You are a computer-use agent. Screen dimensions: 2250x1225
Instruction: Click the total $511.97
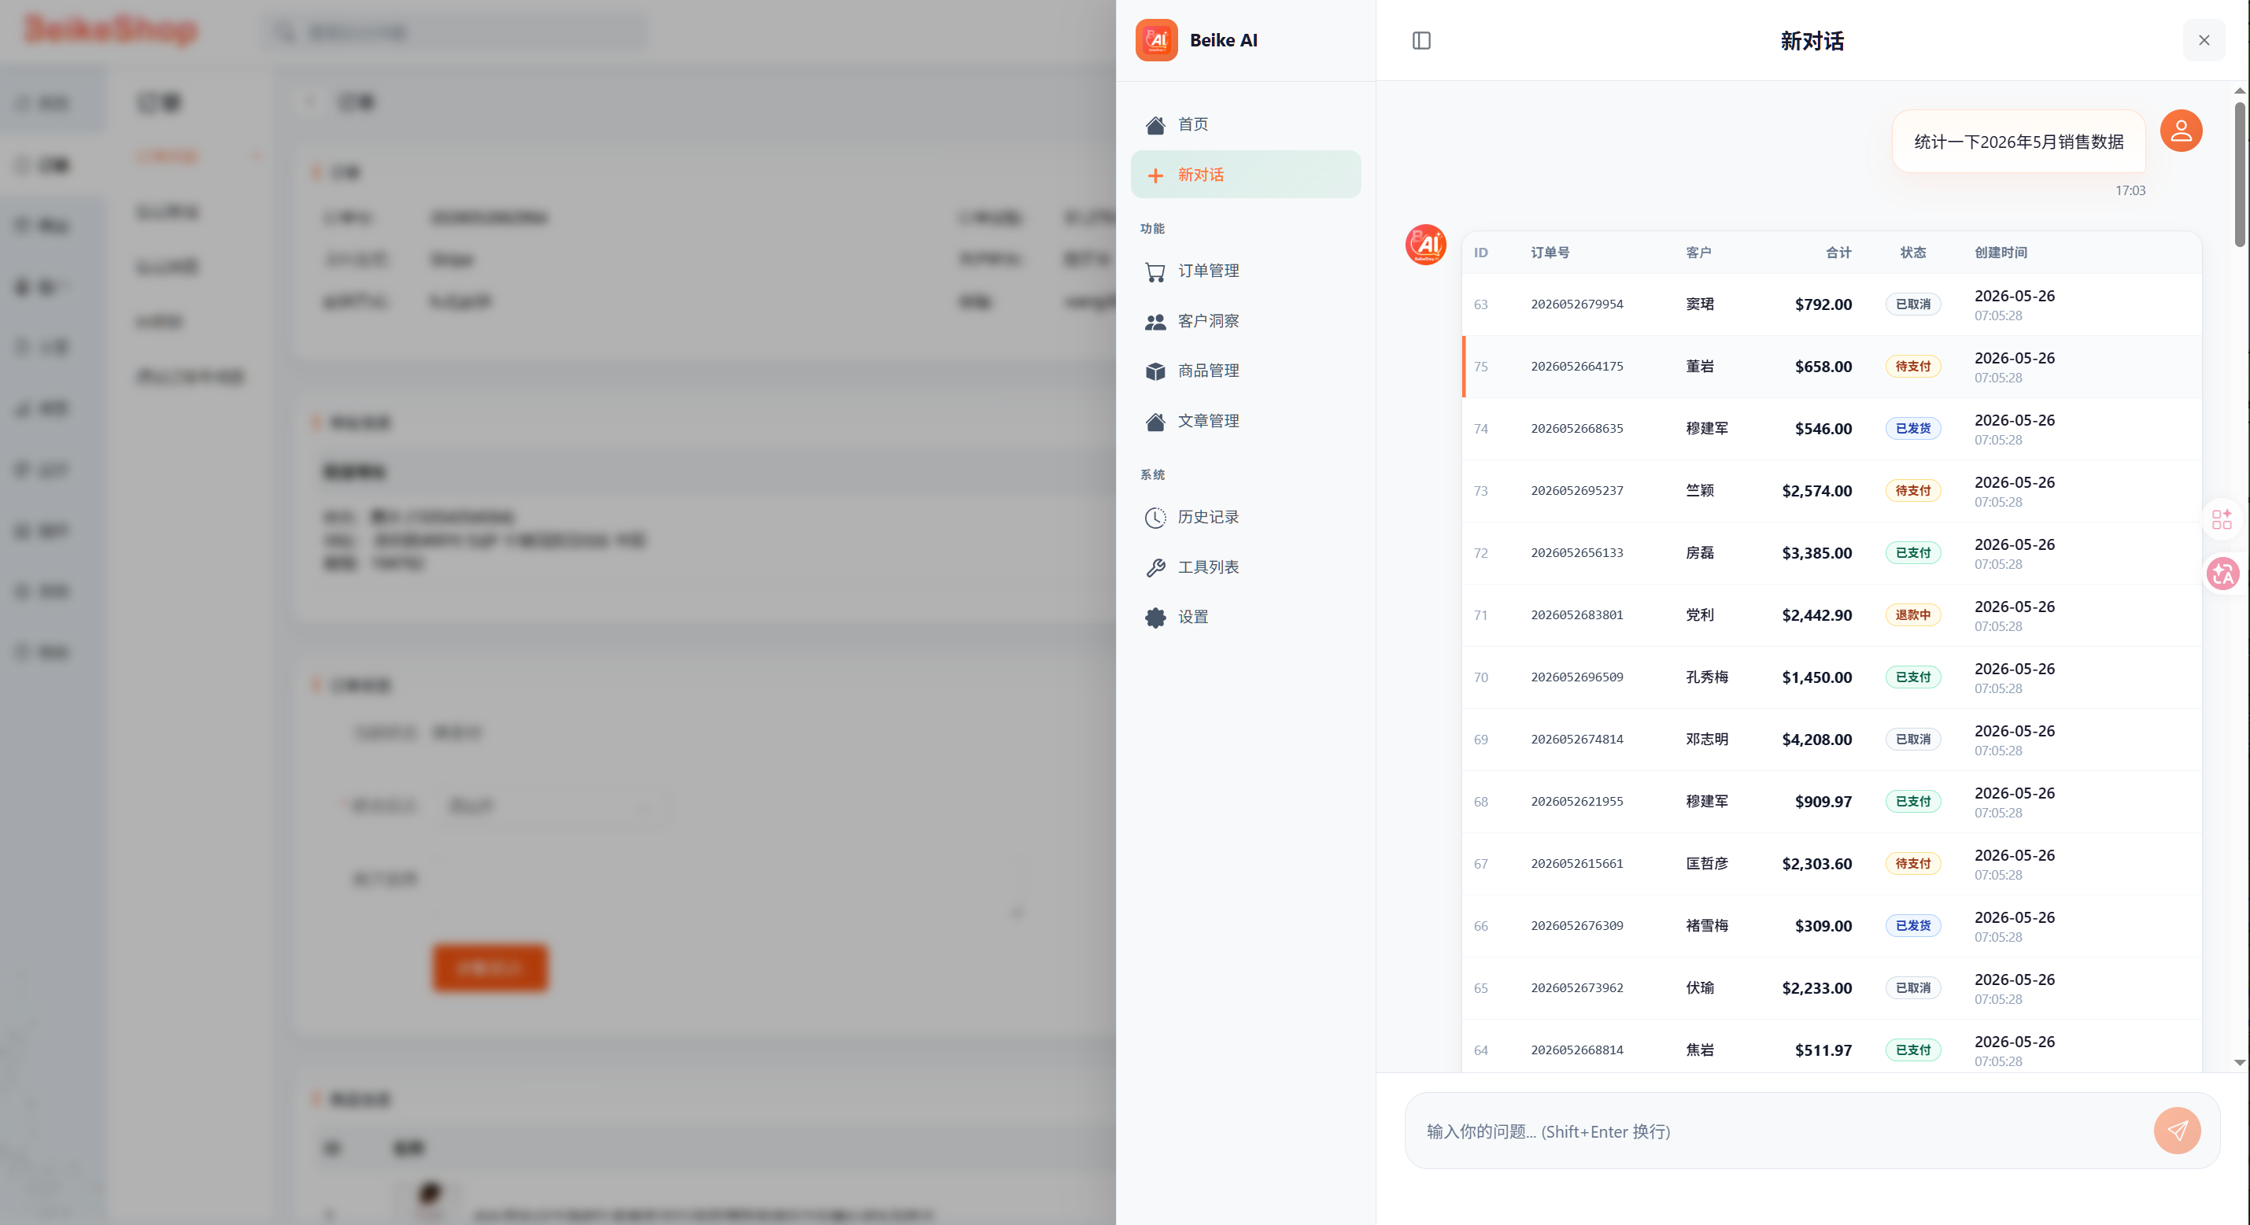[x=1823, y=1050]
